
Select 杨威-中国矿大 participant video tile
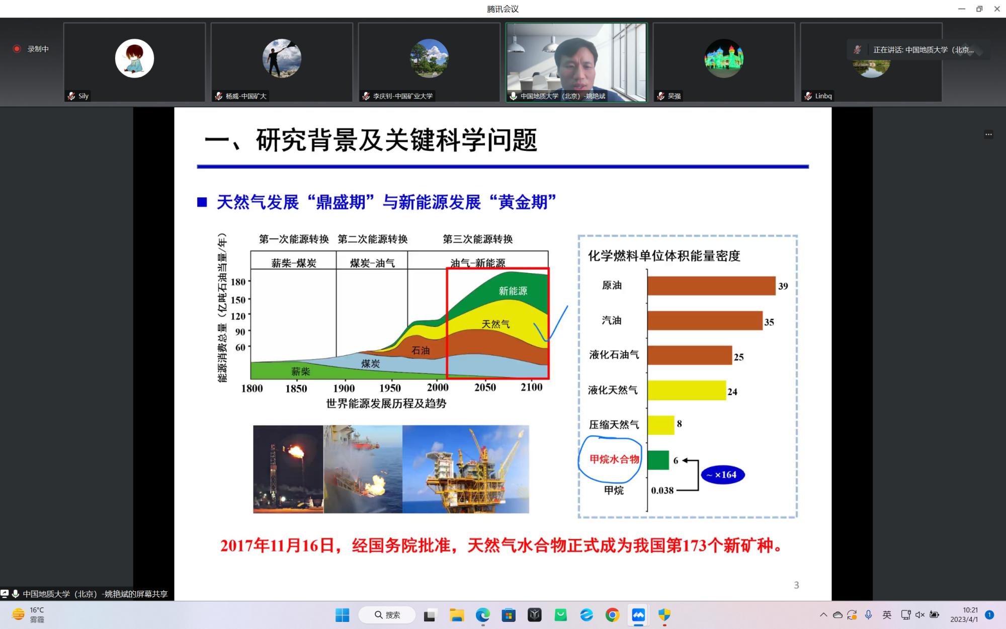(282, 62)
